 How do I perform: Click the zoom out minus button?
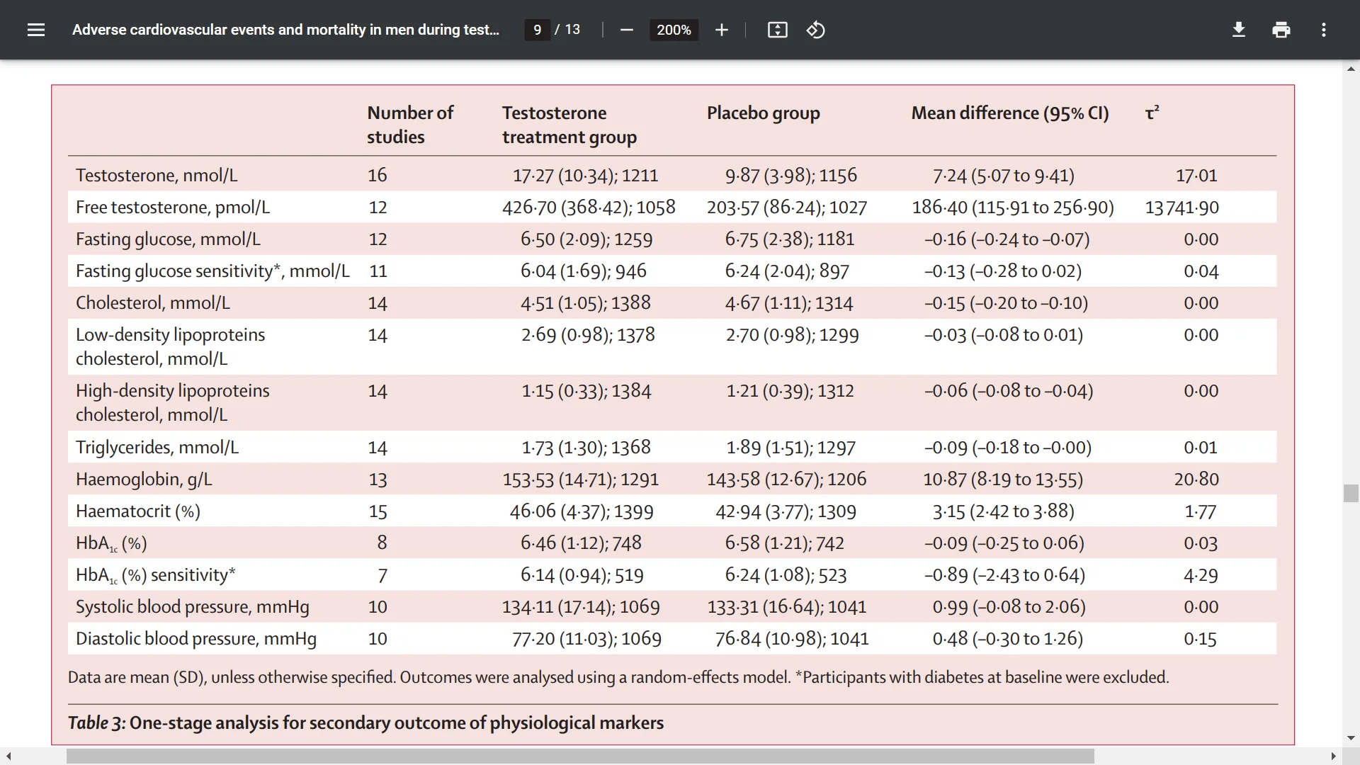coord(626,30)
